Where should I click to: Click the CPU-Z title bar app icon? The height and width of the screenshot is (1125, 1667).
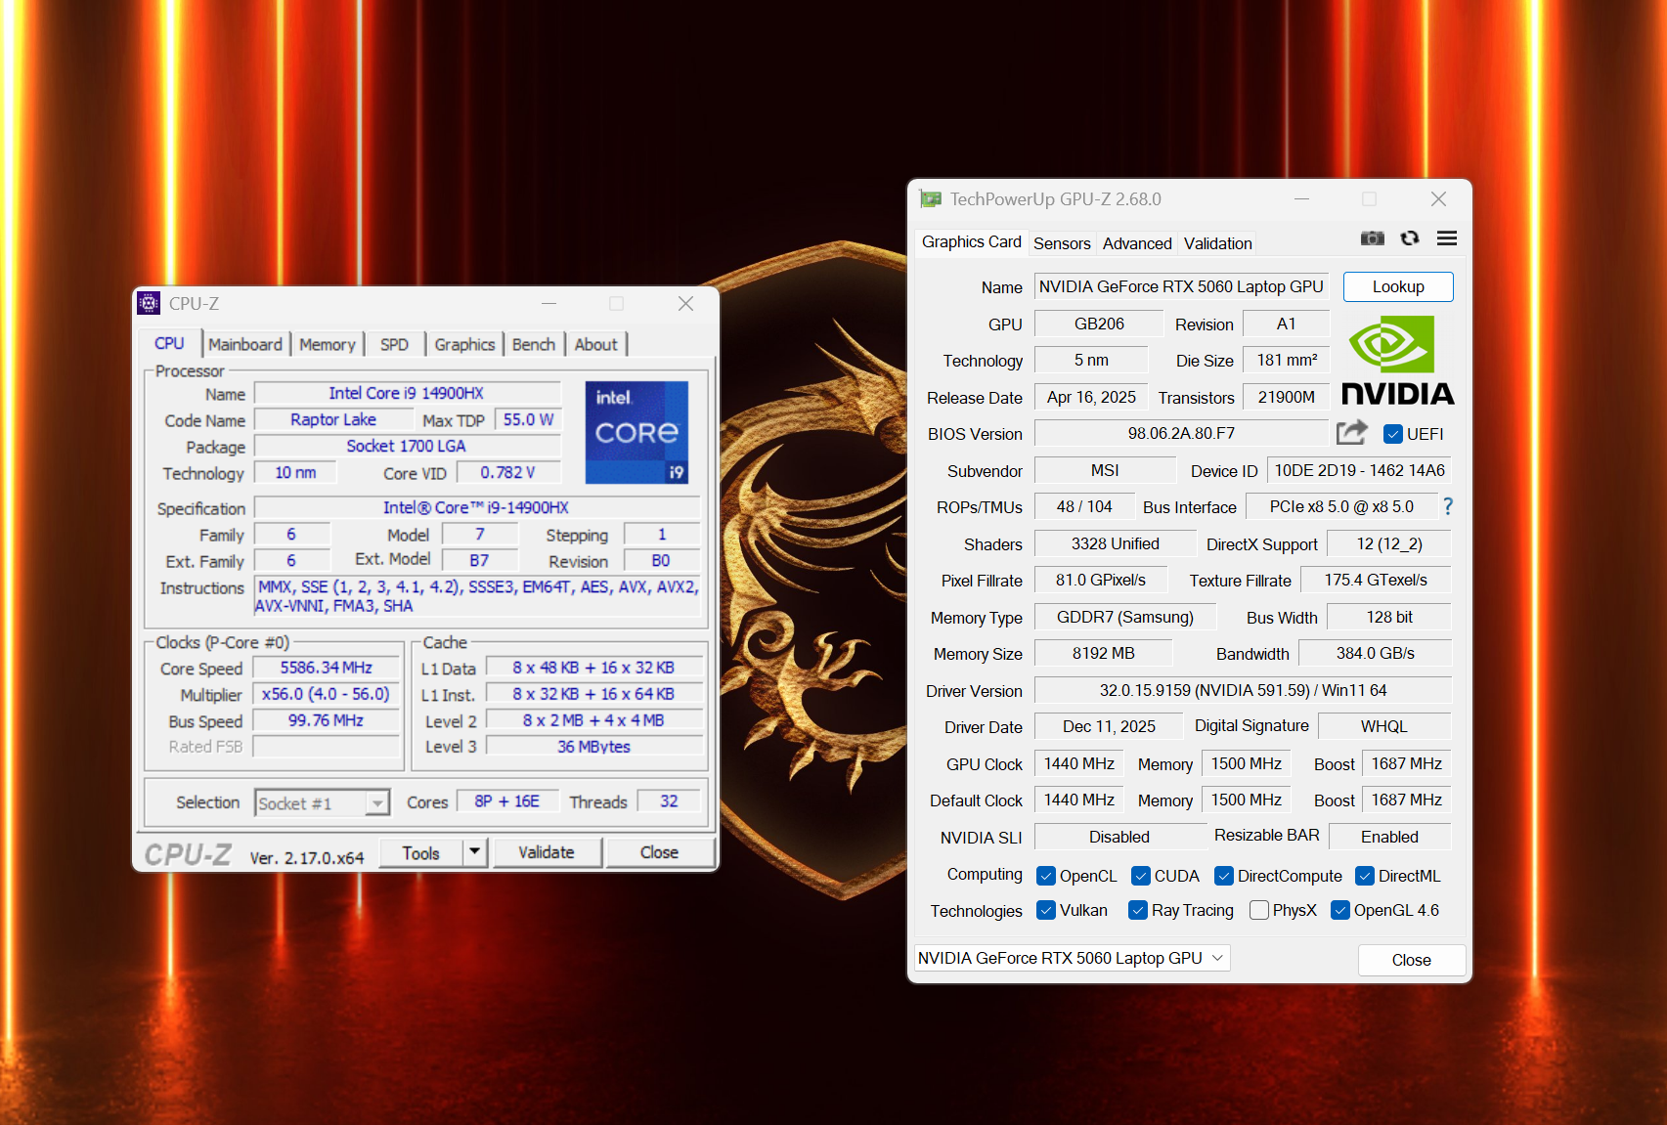tap(149, 304)
